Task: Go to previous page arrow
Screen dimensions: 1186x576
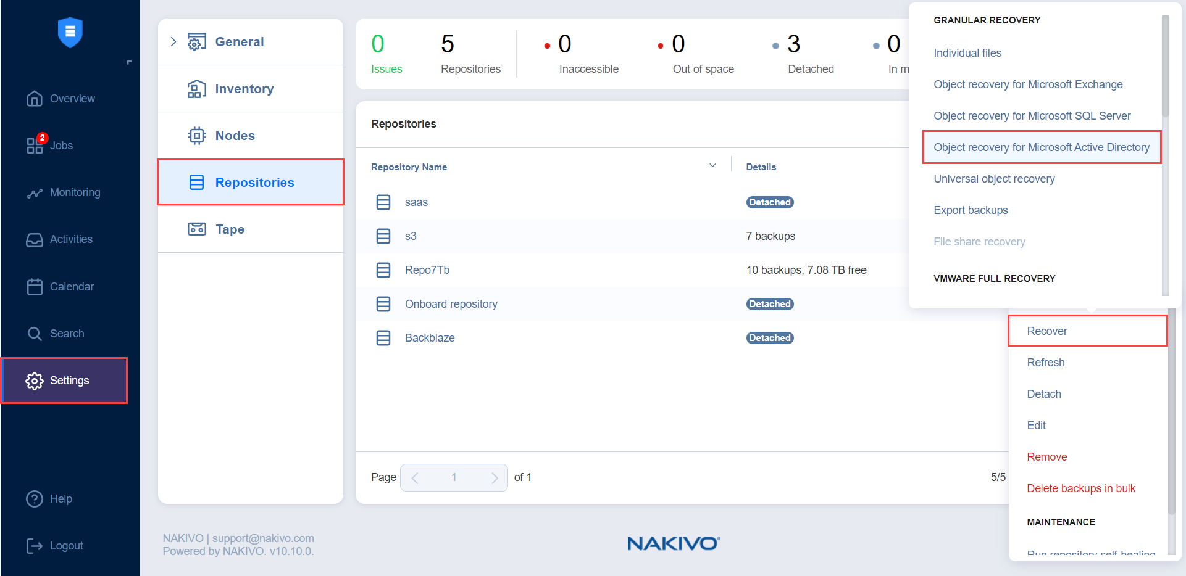Action: click(415, 478)
